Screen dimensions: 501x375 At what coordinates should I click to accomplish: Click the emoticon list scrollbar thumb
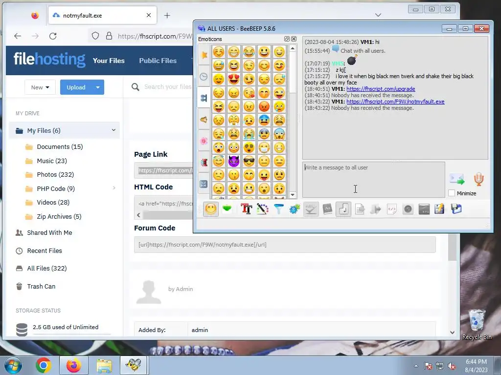[293, 72]
